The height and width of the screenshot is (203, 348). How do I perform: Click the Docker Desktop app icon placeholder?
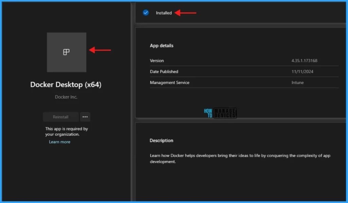point(66,52)
